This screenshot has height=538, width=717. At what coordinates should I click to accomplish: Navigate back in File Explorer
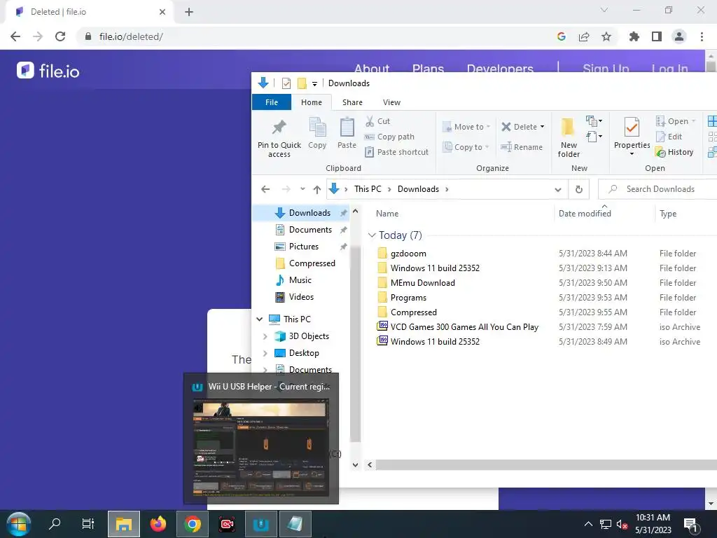(265, 189)
